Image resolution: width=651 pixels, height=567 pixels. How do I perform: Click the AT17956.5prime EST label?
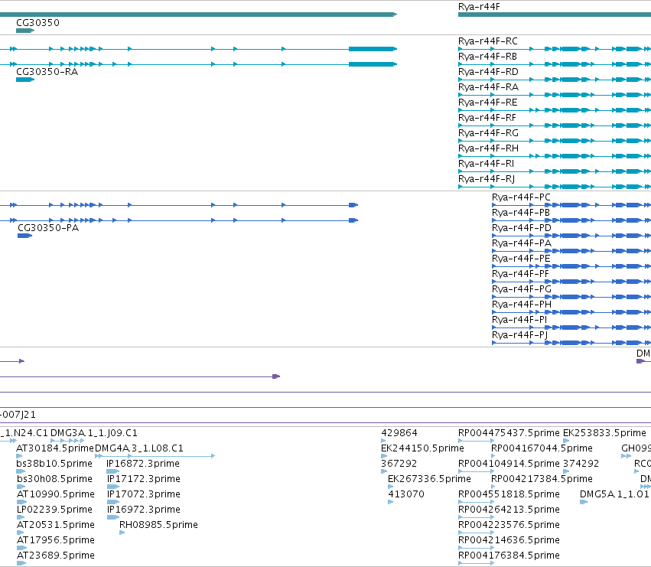(56, 540)
